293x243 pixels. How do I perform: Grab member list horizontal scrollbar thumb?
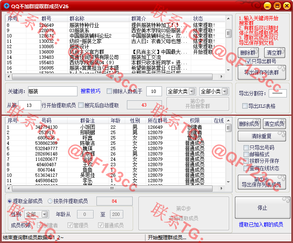(x=112, y=188)
